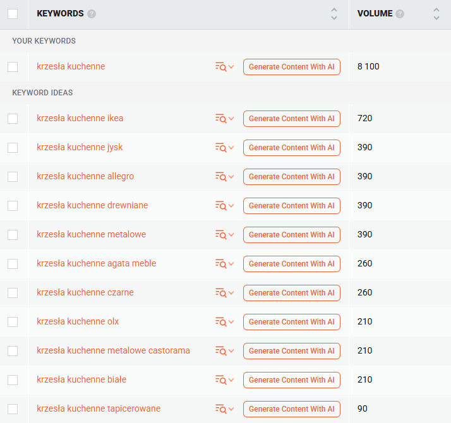451x423 pixels.
Task: Sort table by VOLUME column arrows
Action: coord(436,14)
